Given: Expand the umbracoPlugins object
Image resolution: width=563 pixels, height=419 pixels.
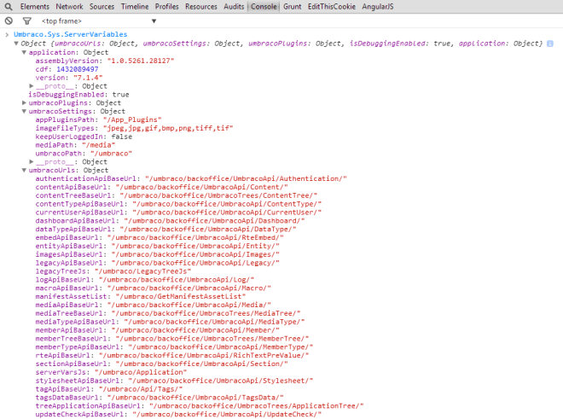Looking at the screenshot, I should (x=24, y=102).
